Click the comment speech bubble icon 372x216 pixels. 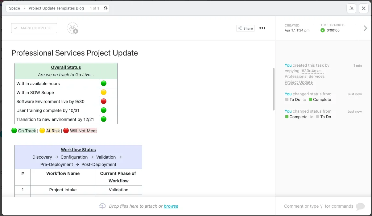[360, 206]
